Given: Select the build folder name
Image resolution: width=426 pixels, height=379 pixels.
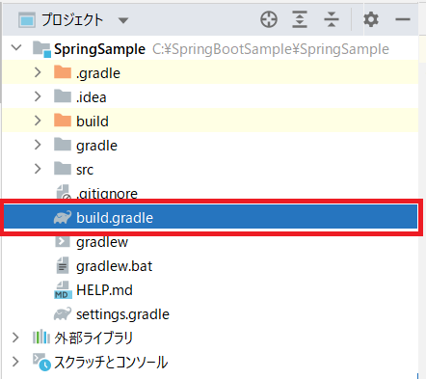Looking at the screenshot, I should [x=93, y=122].
